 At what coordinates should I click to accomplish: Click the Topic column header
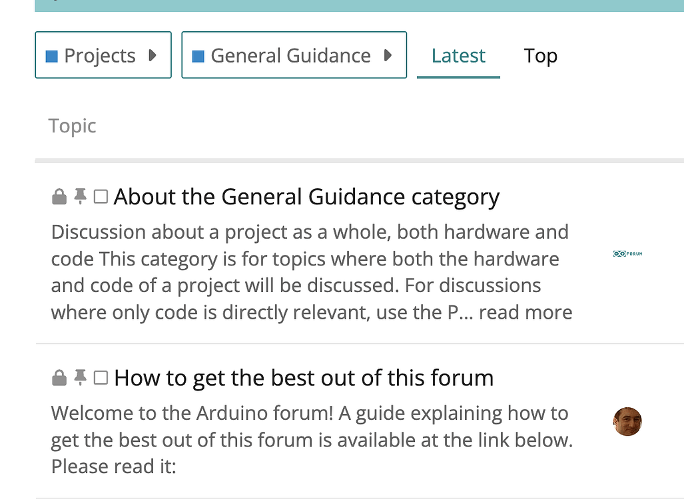click(72, 125)
